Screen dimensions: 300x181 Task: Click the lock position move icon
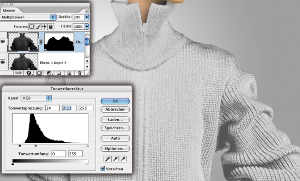[x=44, y=27]
